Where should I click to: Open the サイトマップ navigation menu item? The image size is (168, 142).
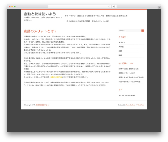[x=70, y=16]
